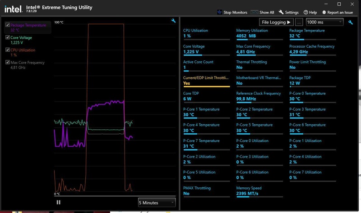Image resolution: width=361 pixels, height=213 pixels.
Task: Click the monitor panel wrench icon
Action: pos(351,22)
